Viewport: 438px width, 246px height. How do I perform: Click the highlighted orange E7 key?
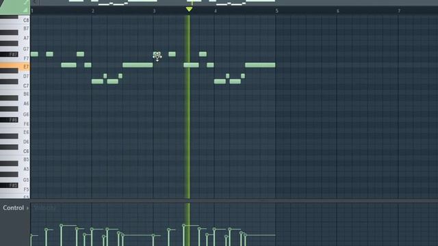point(15,66)
